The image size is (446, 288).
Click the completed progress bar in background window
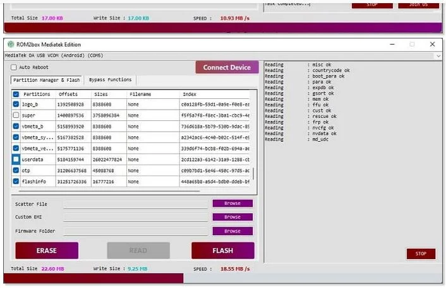[x=223, y=28]
